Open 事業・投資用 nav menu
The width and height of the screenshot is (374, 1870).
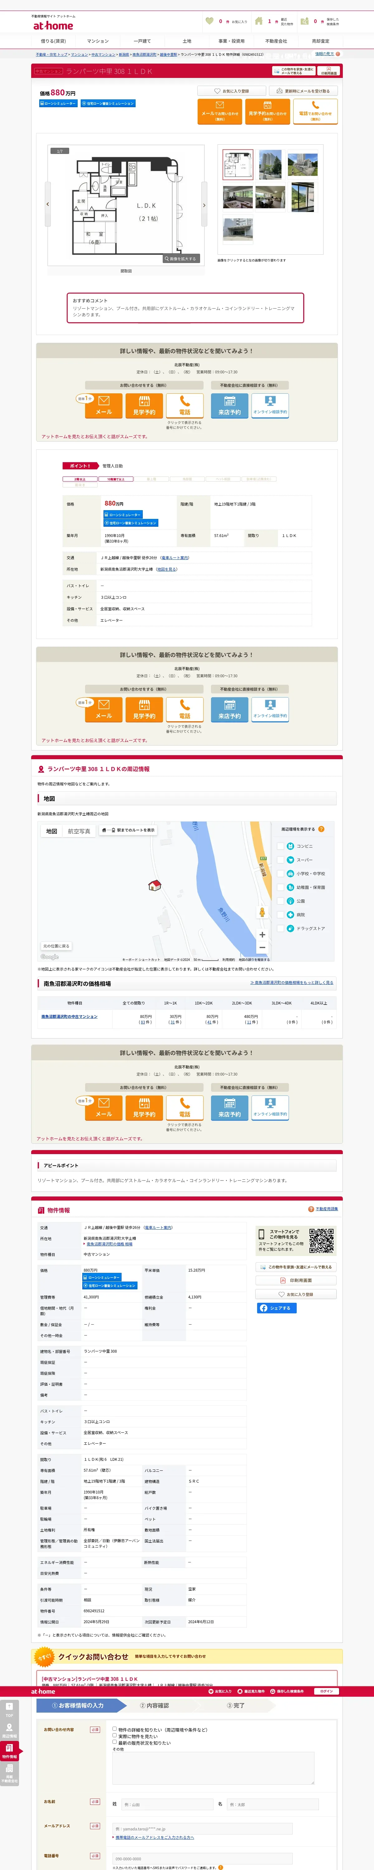coord(232,41)
